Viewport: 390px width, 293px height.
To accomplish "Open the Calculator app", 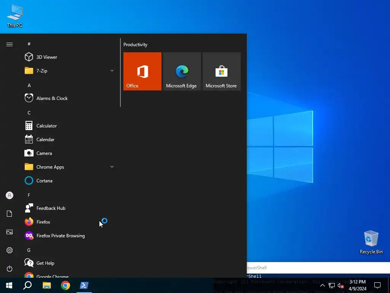I will 69,126.
